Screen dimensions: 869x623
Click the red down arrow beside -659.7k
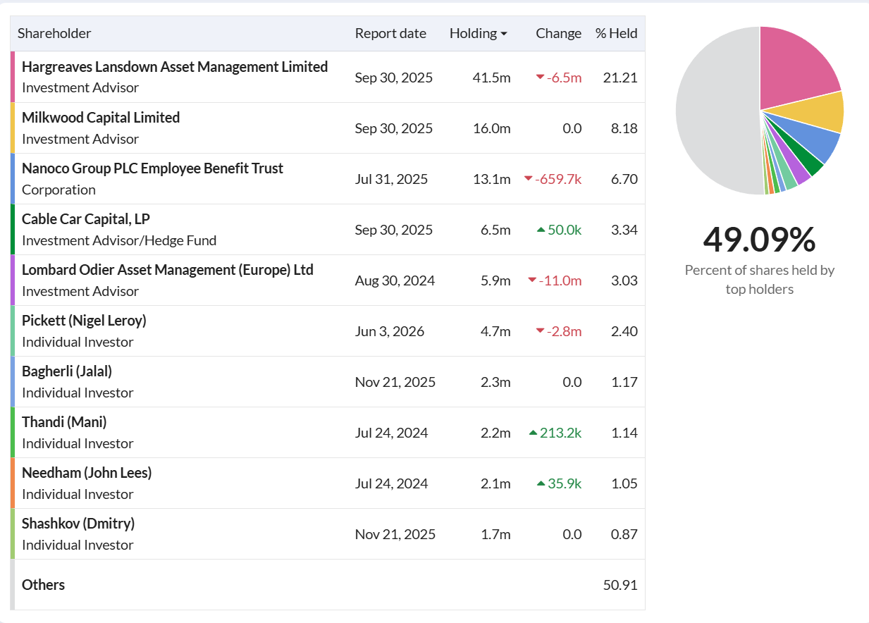(x=529, y=179)
